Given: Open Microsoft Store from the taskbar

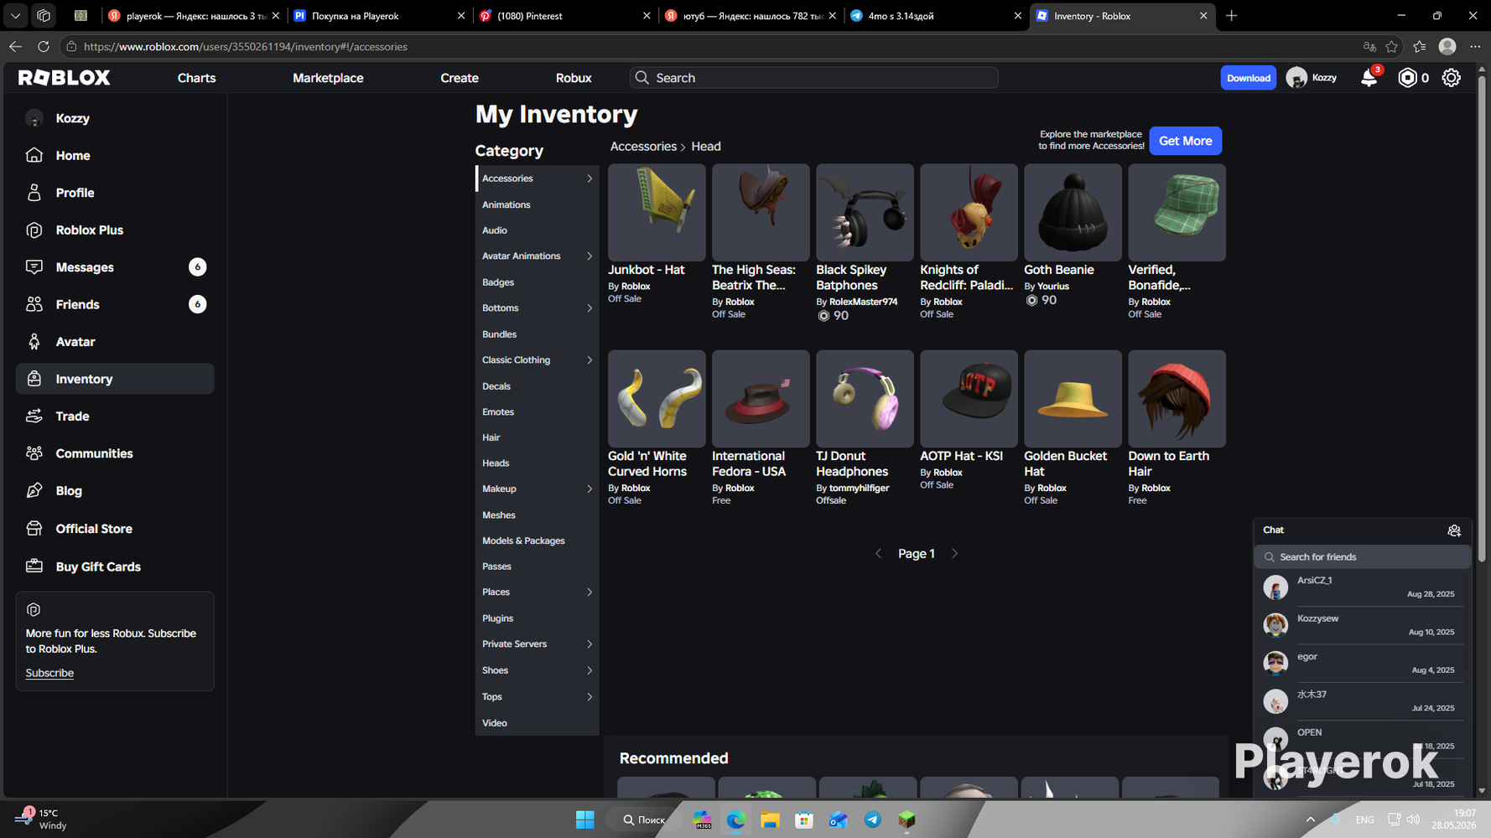Looking at the screenshot, I should click(x=804, y=820).
